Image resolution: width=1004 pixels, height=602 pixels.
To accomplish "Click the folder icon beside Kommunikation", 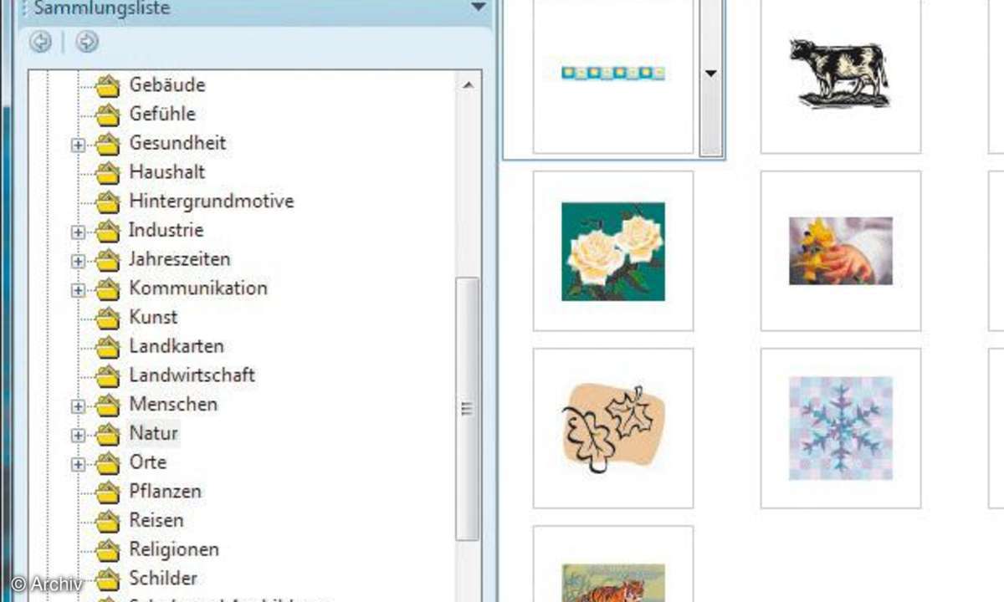I will click(108, 289).
